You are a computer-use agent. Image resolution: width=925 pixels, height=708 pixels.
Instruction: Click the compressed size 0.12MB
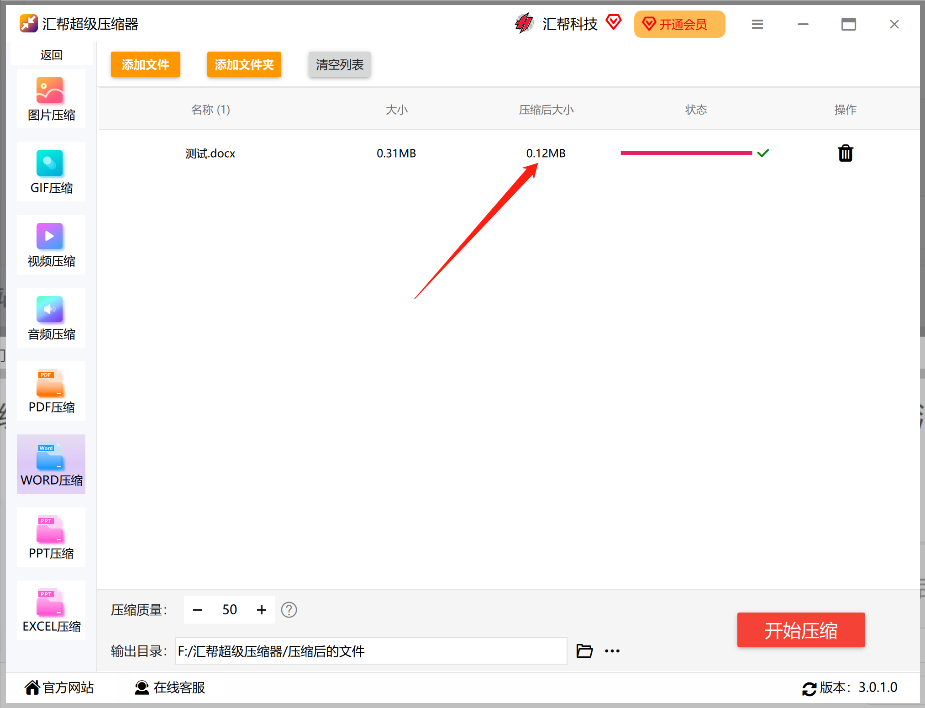pos(546,153)
